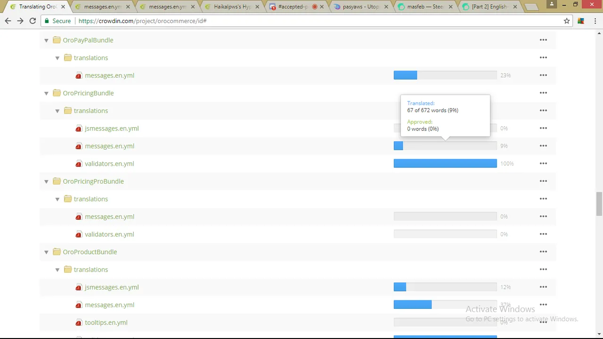Open validators.en.yml in OroPricingBundle
Image resolution: width=603 pixels, height=339 pixels.
(109, 163)
